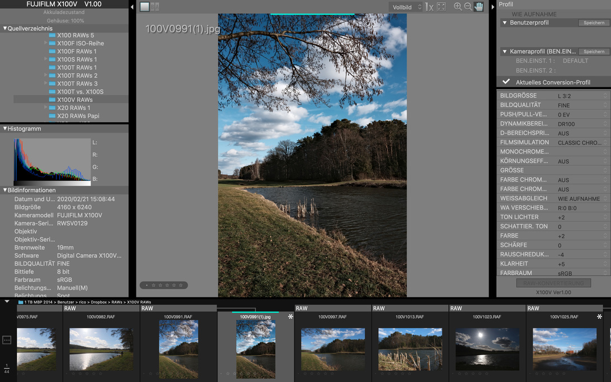This screenshot has width=611, height=382.
Task: Click the fit-to-window icon
Action: pos(441,7)
